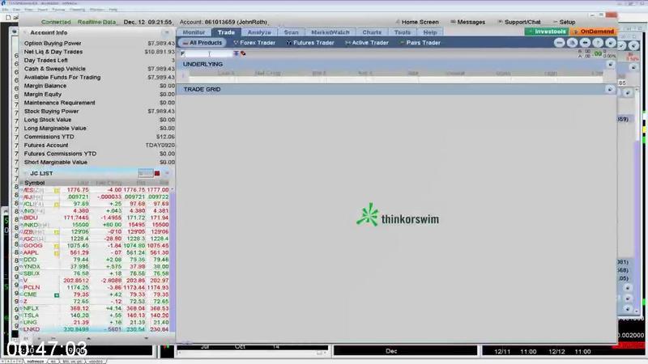Click the red icon beside symbol field

tap(243, 53)
